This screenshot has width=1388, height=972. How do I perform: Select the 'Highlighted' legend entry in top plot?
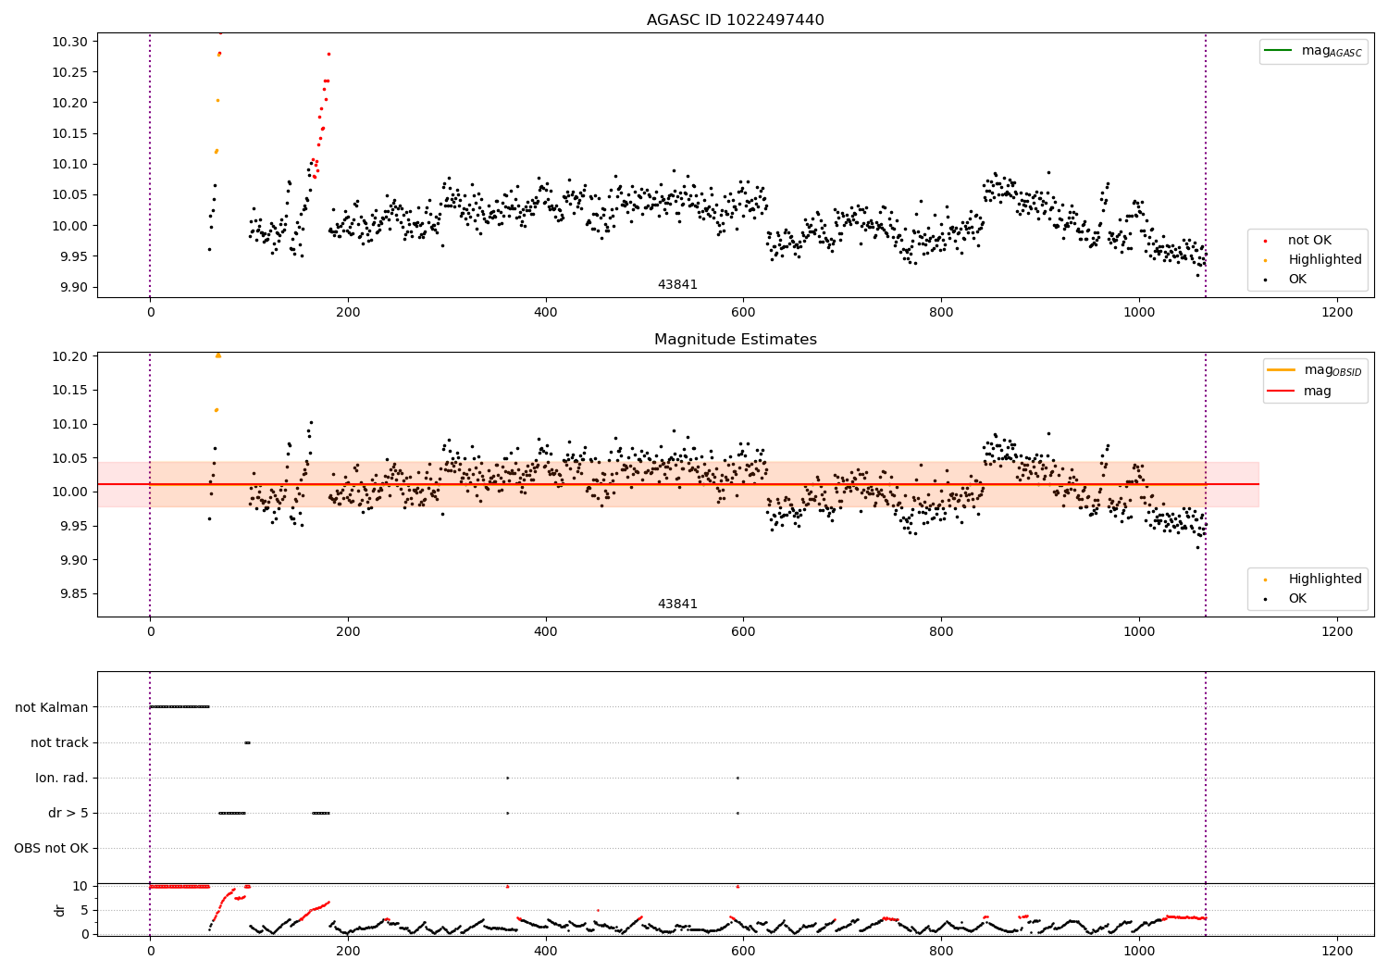coord(1325,260)
